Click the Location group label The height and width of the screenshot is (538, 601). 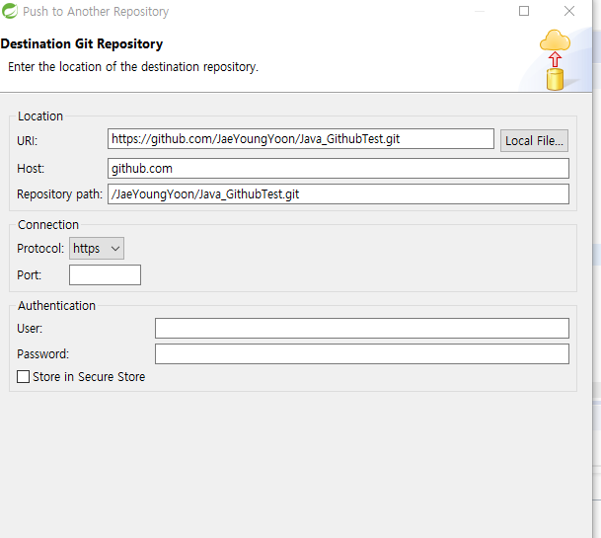[40, 116]
